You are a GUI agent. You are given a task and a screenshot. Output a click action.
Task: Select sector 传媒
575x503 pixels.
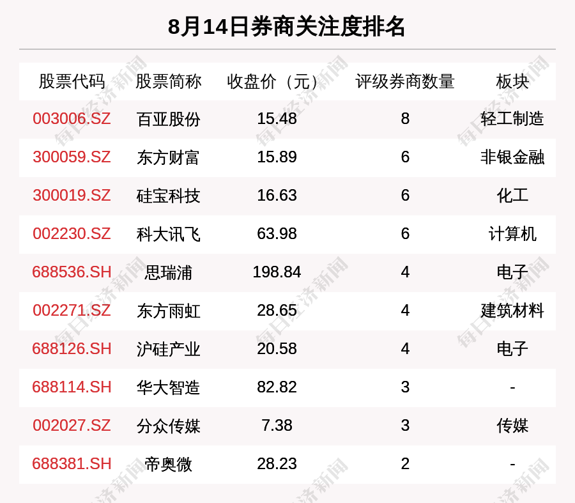[x=512, y=426]
